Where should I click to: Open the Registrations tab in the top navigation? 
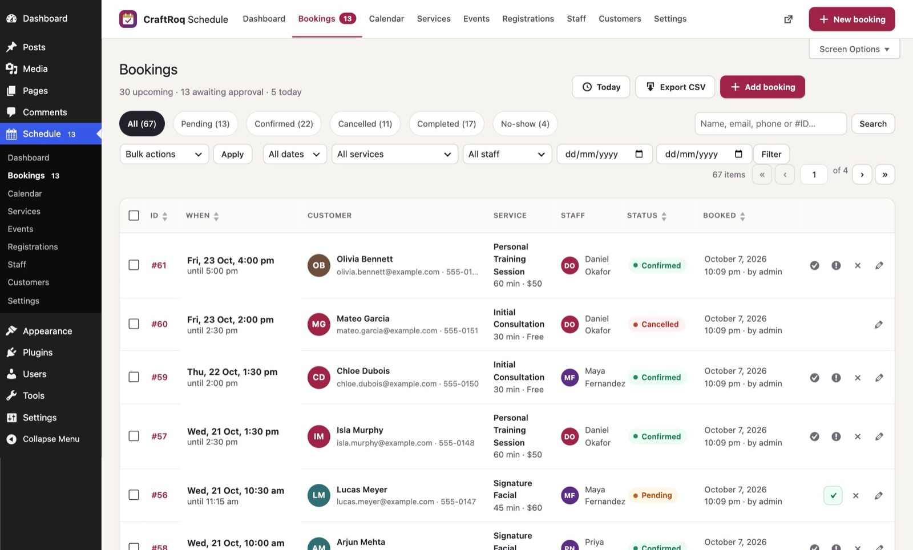[x=528, y=19]
